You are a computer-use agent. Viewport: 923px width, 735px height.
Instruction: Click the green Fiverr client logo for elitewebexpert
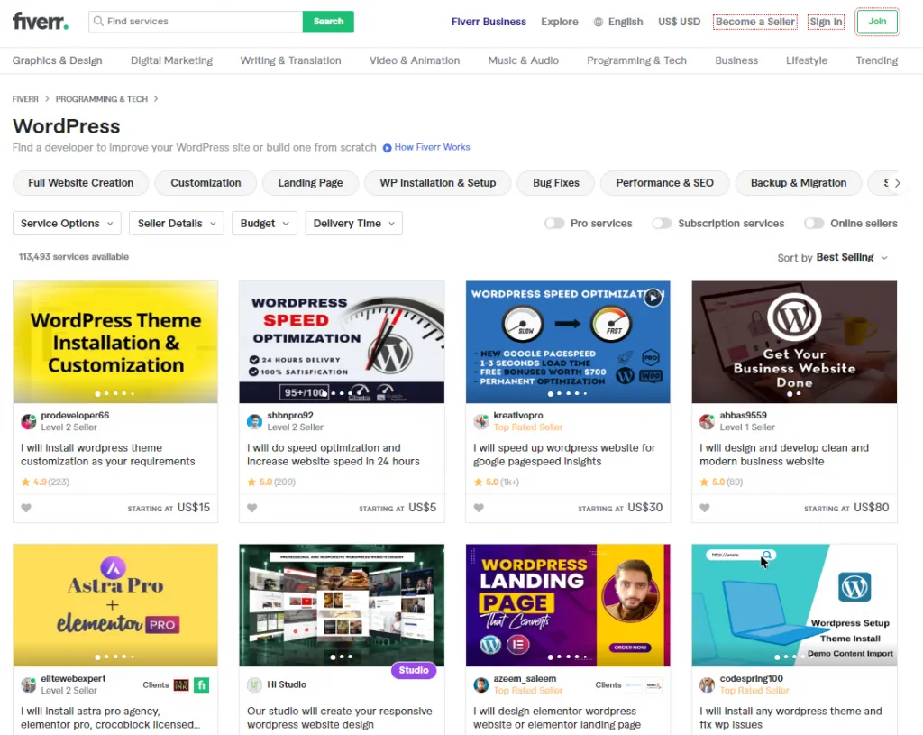(x=201, y=684)
